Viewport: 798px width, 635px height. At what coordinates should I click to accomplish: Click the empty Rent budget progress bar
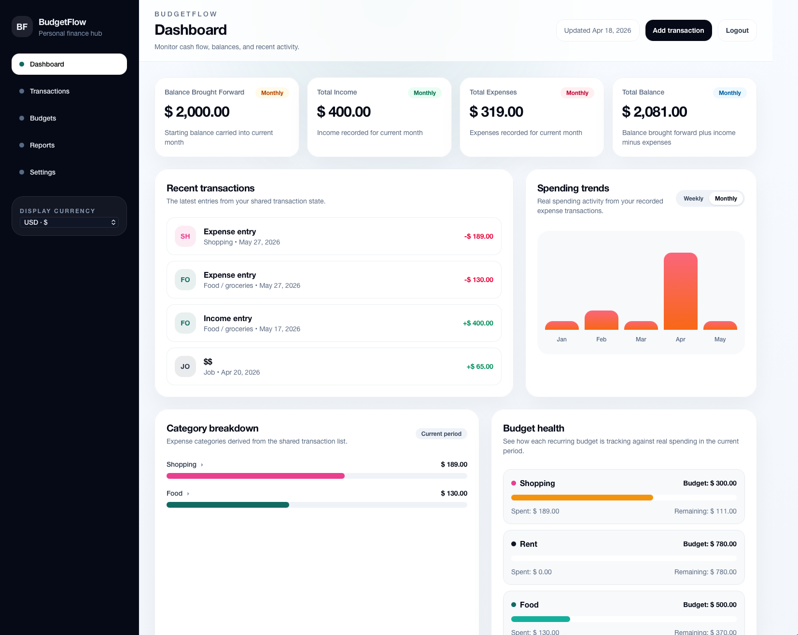pos(624,558)
